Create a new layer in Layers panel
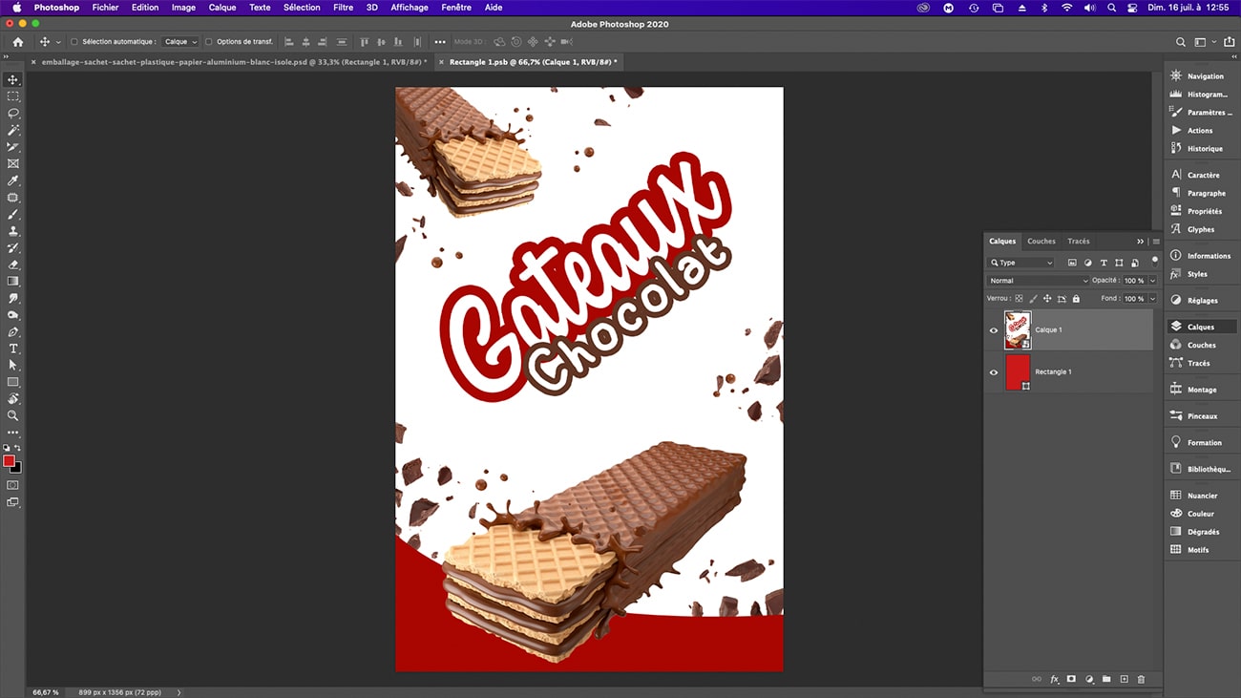The height and width of the screenshot is (698, 1241). click(x=1125, y=679)
